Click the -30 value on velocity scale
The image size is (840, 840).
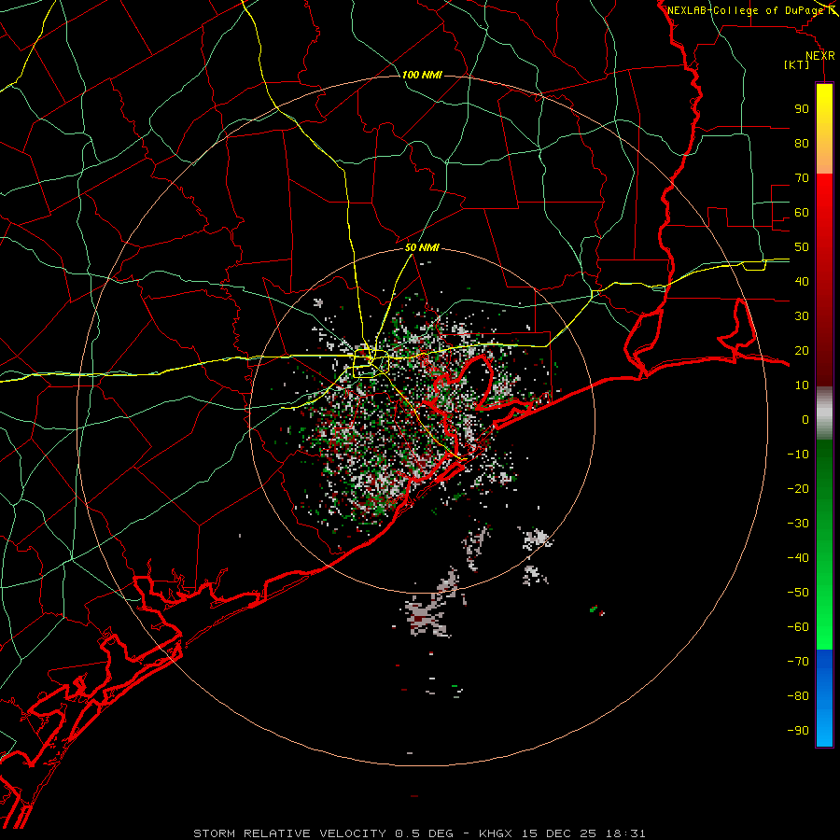pos(798,524)
